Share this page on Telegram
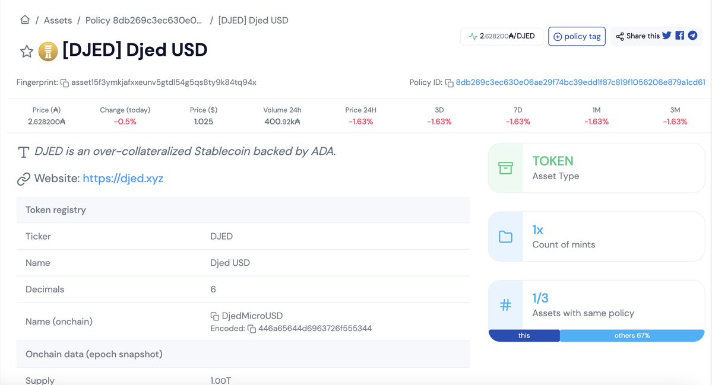 [692, 36]
